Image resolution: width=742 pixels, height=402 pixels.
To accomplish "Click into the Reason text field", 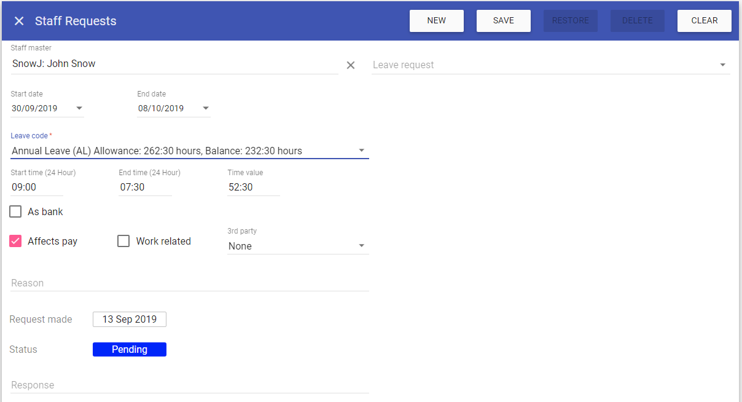I will pyautogui.click(x=189, y=283).
